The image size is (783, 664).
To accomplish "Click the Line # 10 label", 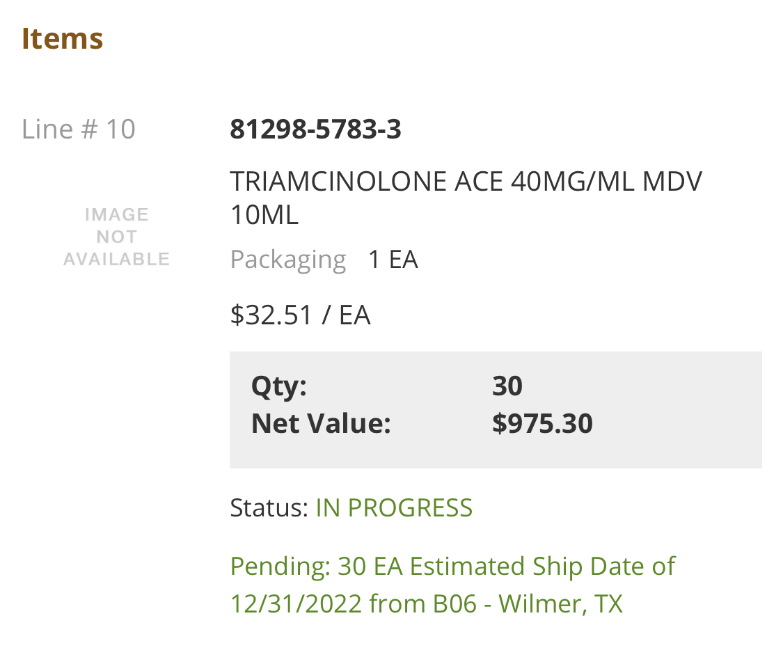I will (x=79, y=129).
